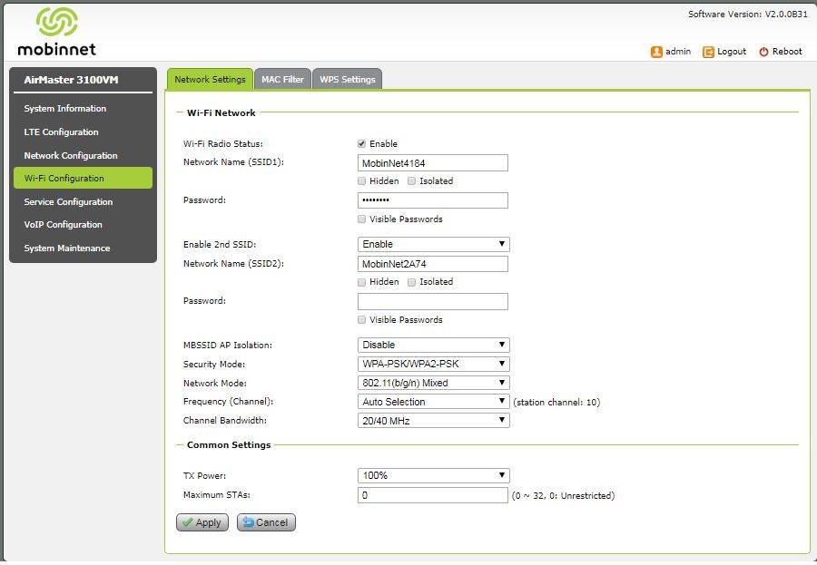Click the Frequency (Channel) label
Viewport: 817px width, 565px height.
coord(228,402)
